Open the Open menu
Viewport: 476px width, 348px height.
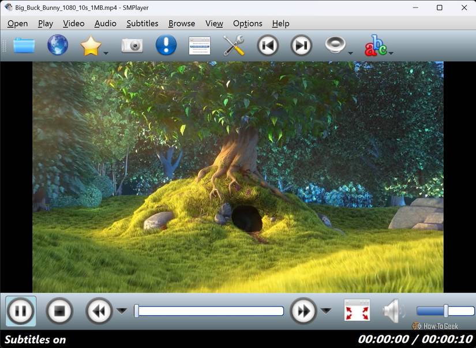pos(18,24)
